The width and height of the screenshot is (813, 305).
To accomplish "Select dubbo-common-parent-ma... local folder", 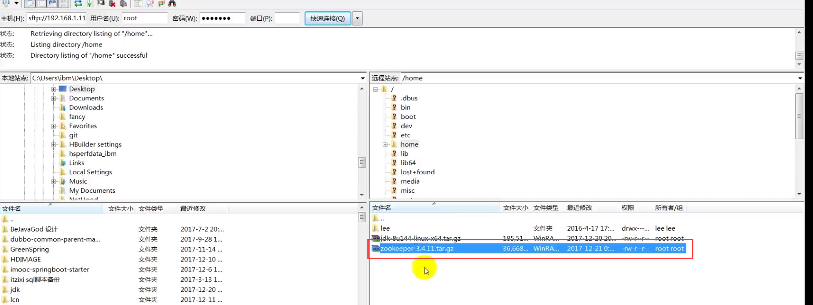I will [x=55, y=239].
